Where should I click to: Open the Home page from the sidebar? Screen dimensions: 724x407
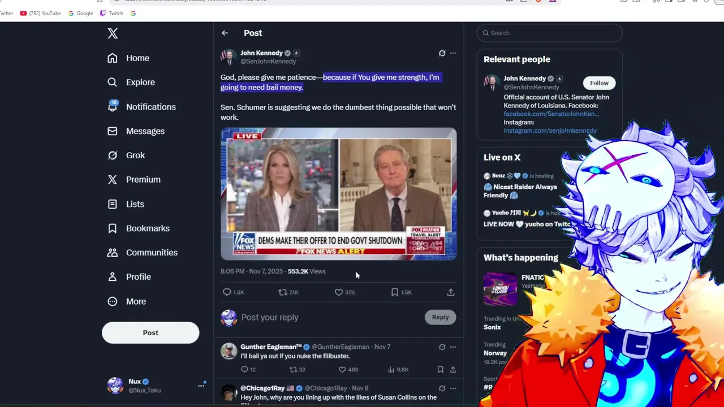click(128, 58)
